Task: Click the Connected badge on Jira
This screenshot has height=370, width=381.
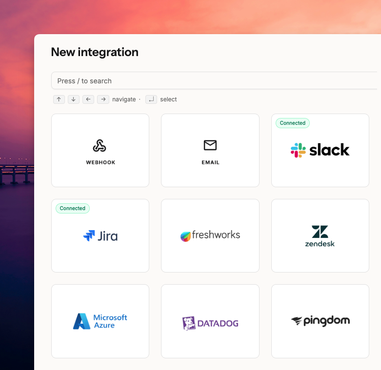Action: click(72, 208)
